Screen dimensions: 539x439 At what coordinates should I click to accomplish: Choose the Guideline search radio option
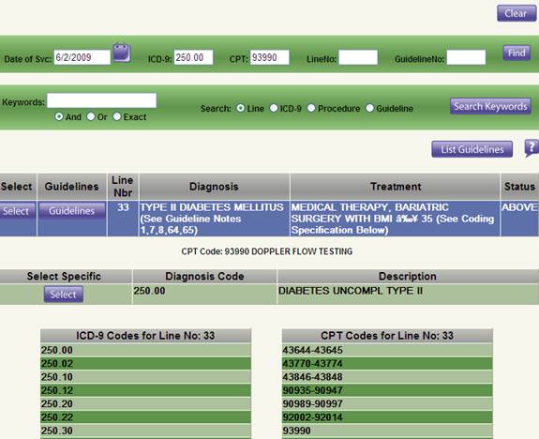pyautogui.click(x=369, y=108)
